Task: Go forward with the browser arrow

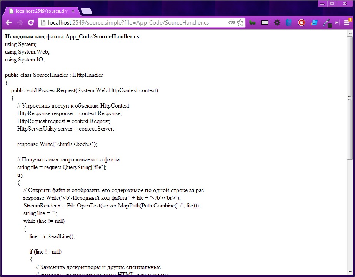Action: click(x=20, y=23)
